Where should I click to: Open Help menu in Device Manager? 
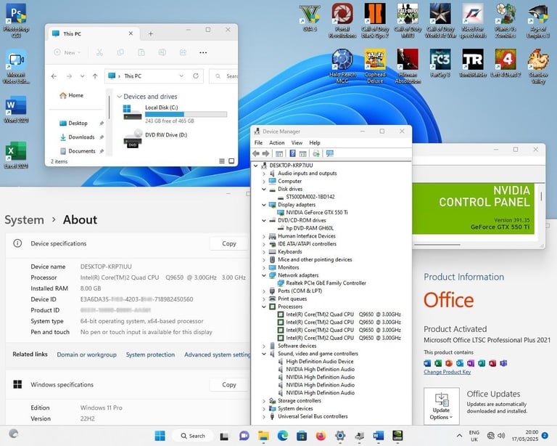[x=315, y=142]
